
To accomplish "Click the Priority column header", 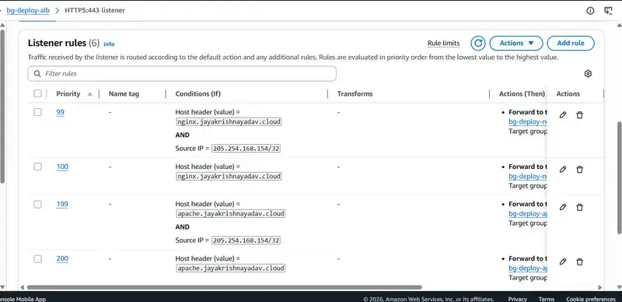I will click(x=68, y=93).
